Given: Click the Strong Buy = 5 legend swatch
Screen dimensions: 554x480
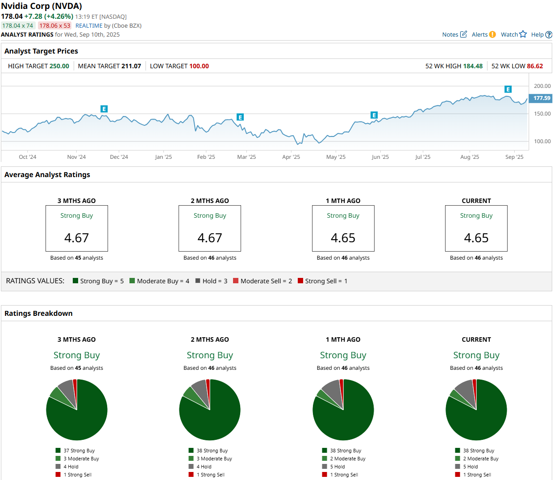Looking at the screenshot, I should click(x=75, y=281).
